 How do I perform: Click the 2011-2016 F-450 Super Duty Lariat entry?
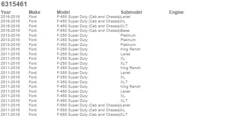click(x=65, y=91)
